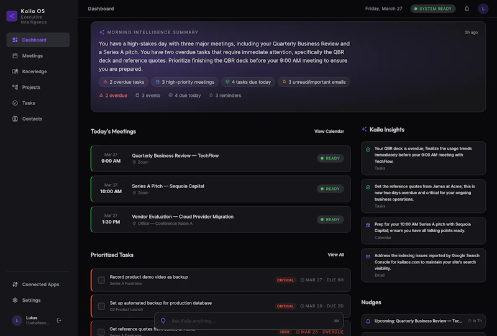
Task: Click the Settings gear icon in the sidebar
Action: (15, 300)
